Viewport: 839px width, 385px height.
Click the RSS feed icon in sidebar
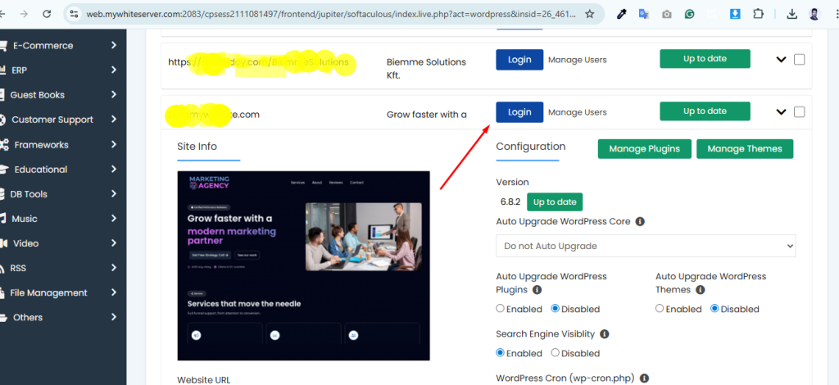click(x=3, y=268)
